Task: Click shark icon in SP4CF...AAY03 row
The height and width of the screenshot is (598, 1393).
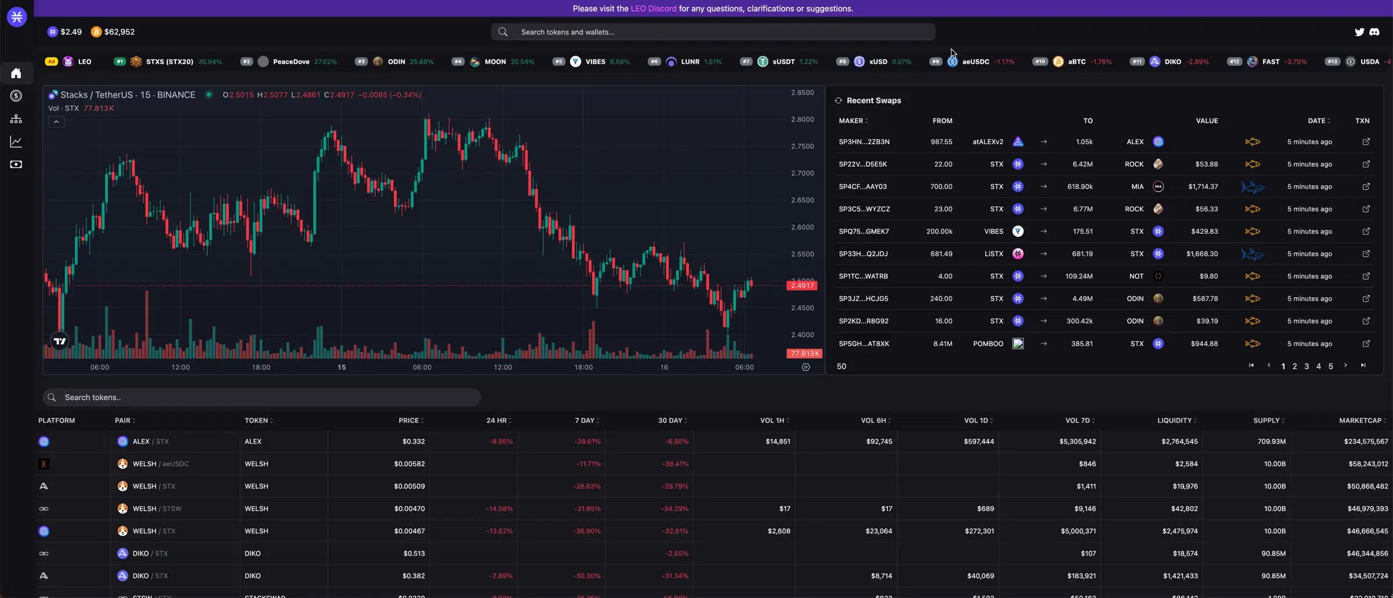Action: 1253,187
